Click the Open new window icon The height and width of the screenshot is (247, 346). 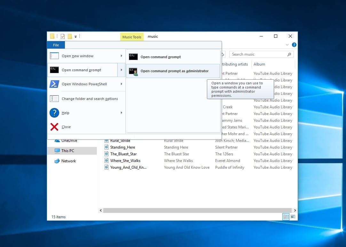(54, 56)
